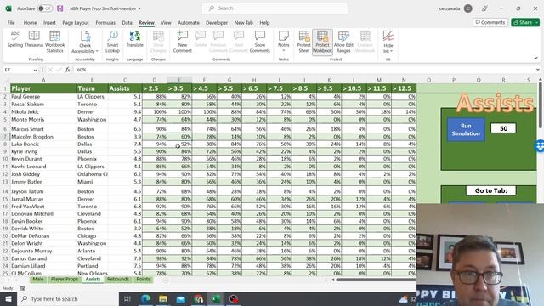The image size is (544, 306).
Task: Open the Player Props sheet tab
Action: 65,280
